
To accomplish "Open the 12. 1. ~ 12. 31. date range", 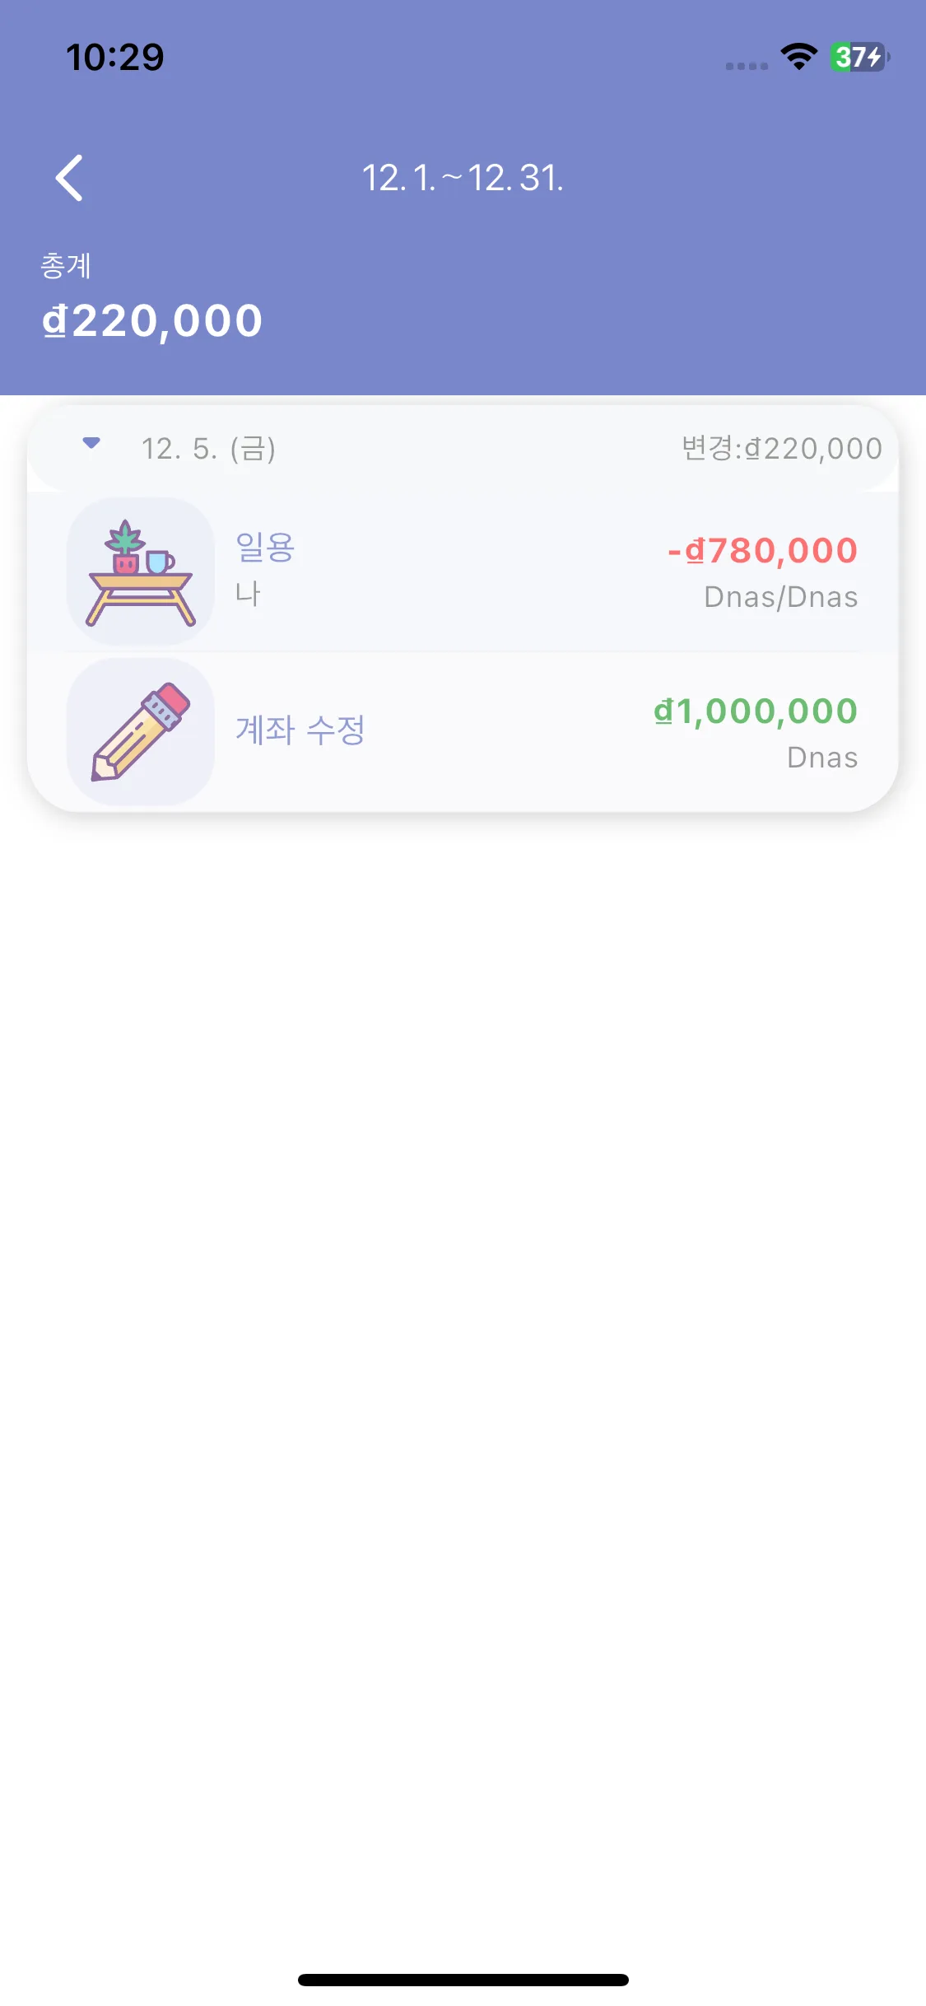I will 463,178.
